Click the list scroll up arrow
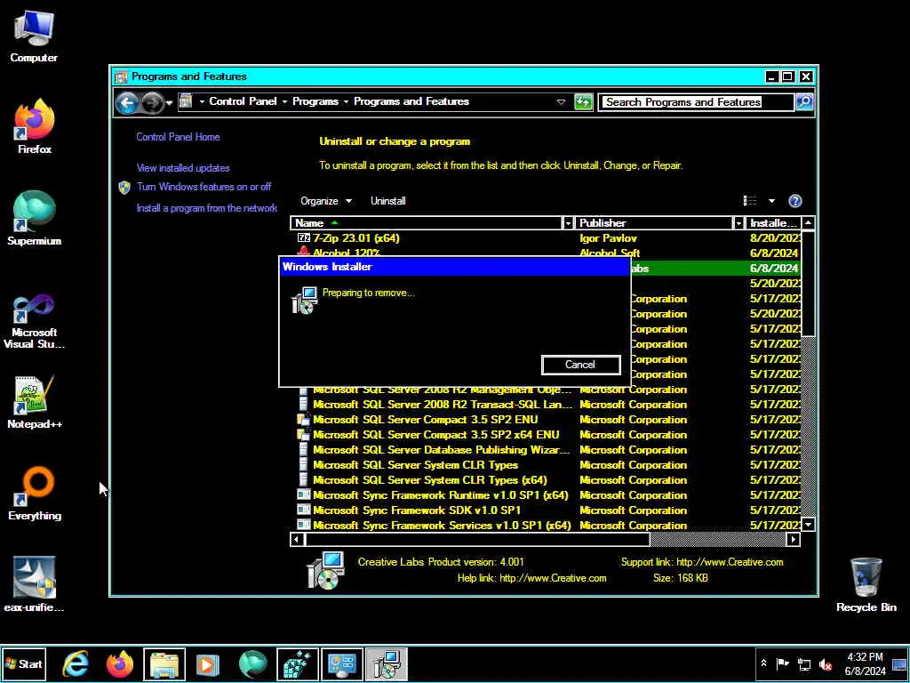 point(808,223)
